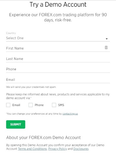
Task: Click into the Email input field
Action: click(58, 80)
